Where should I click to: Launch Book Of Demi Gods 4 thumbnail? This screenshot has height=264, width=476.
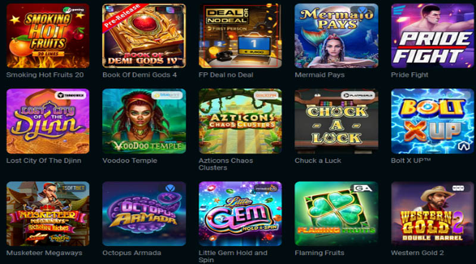click(x=144, y=36)
